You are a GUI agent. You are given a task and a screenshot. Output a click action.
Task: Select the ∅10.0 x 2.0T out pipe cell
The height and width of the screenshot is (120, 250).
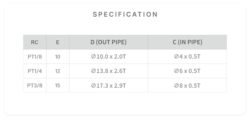(x=109, y=57)
